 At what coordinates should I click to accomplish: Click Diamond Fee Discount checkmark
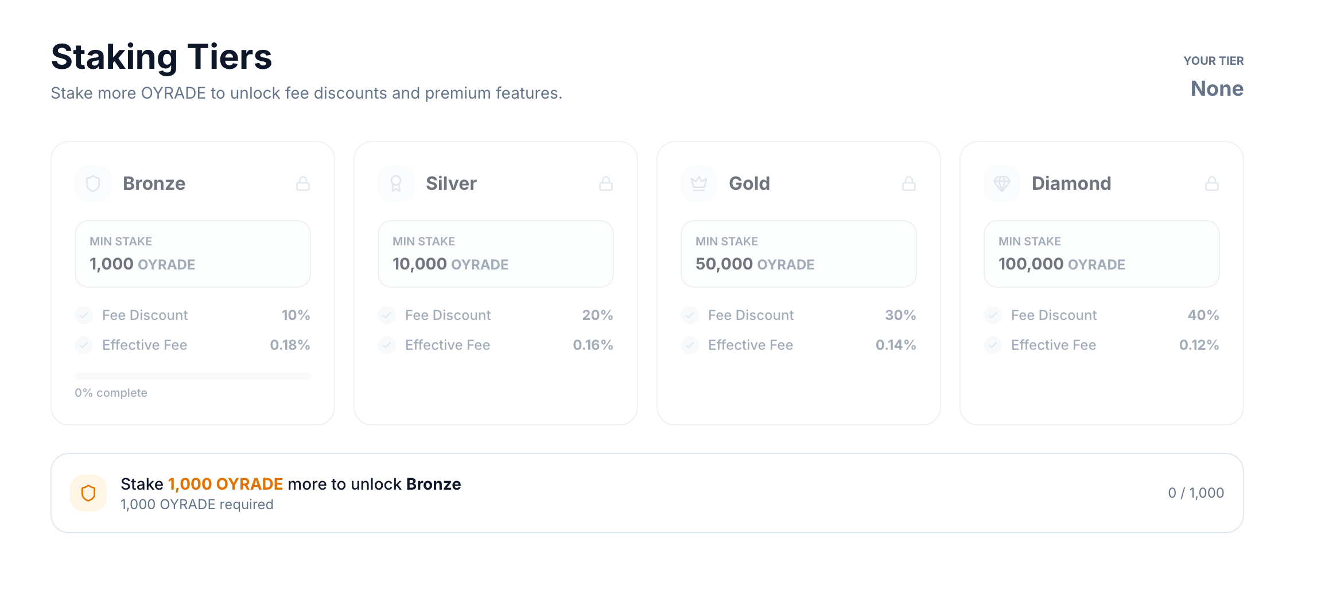(993, 315)
